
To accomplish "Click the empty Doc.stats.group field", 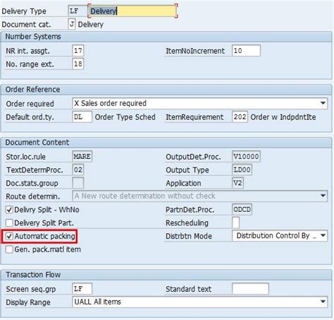I will (78, 183).
